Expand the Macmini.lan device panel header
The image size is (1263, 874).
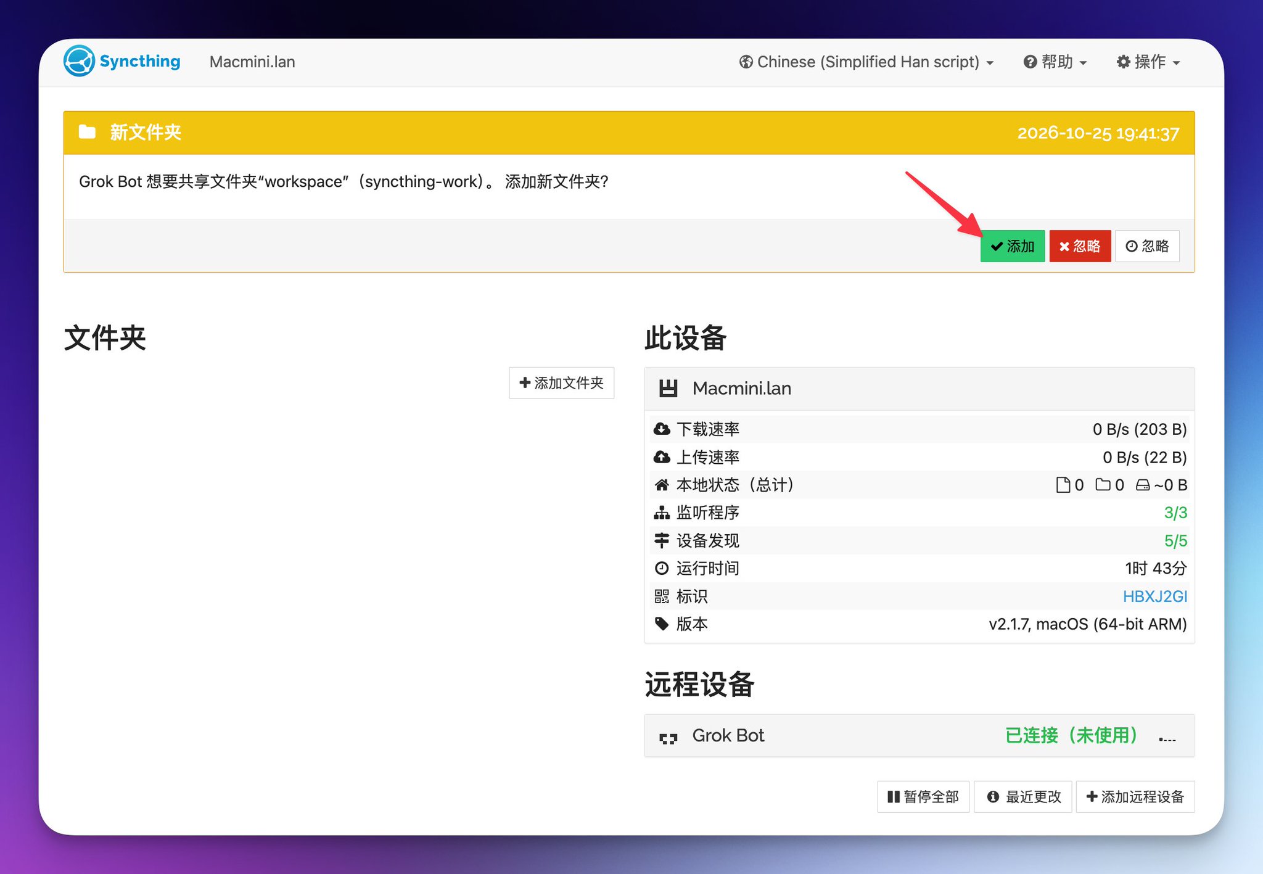(x=919, y=389)
